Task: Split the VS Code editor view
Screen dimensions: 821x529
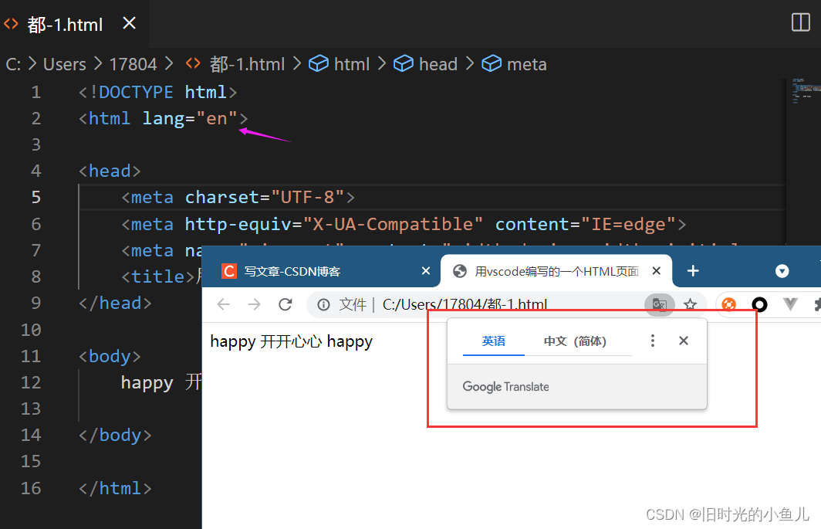Action: 801,22
